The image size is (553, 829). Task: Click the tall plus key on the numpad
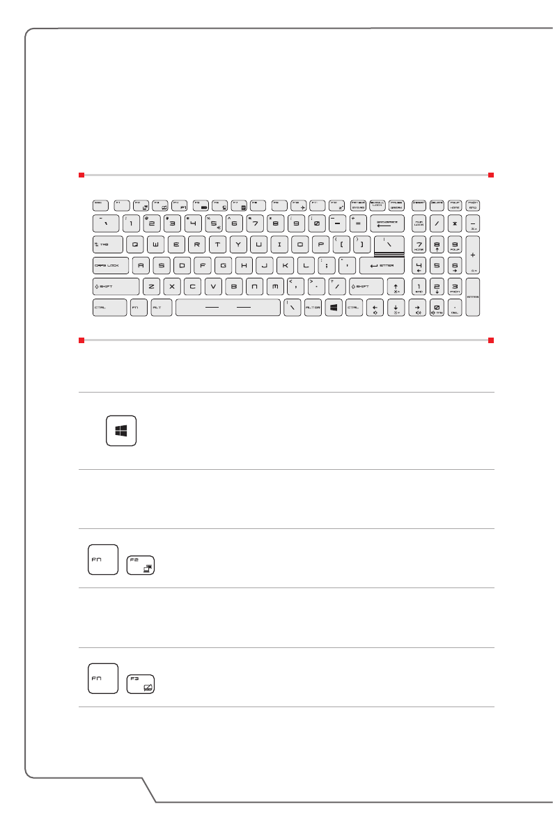[474, 255]
